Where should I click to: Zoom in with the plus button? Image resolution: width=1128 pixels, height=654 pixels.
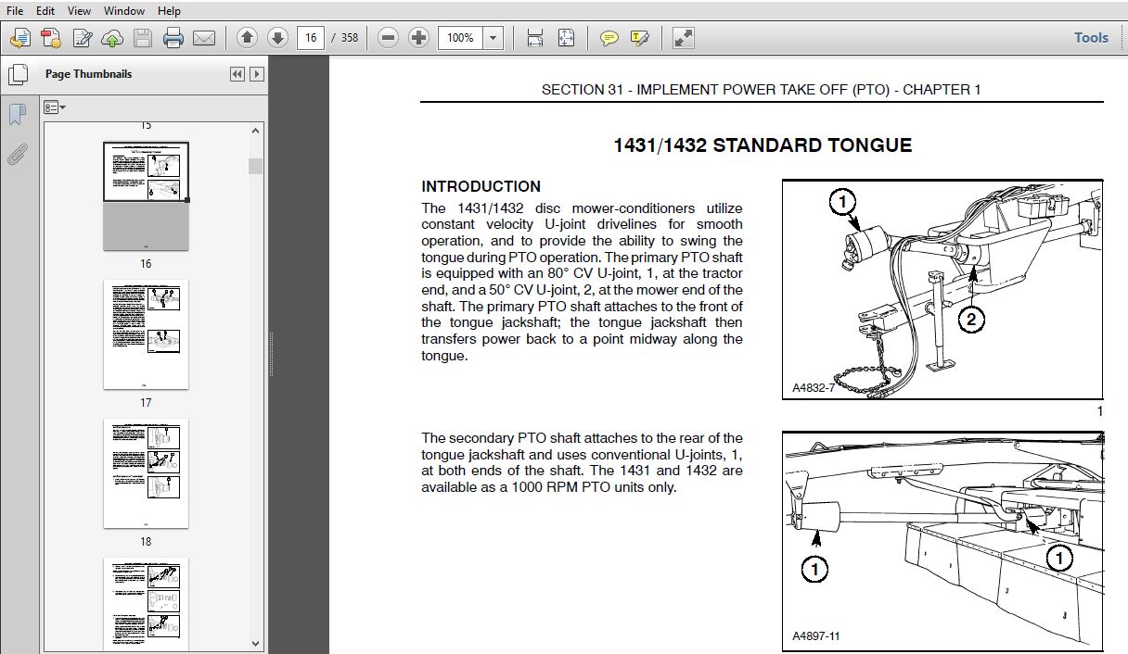419,38
